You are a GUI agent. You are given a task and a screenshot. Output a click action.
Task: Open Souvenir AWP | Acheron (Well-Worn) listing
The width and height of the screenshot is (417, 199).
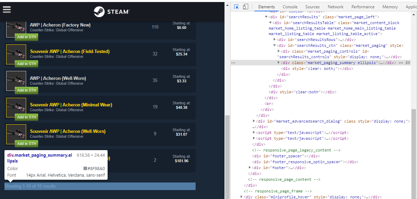tap(68, 131)
